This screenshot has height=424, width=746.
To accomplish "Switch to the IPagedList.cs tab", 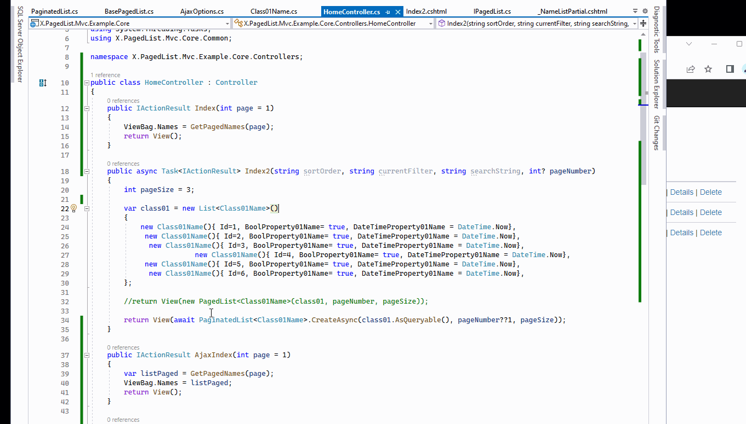I will [492, 11].
